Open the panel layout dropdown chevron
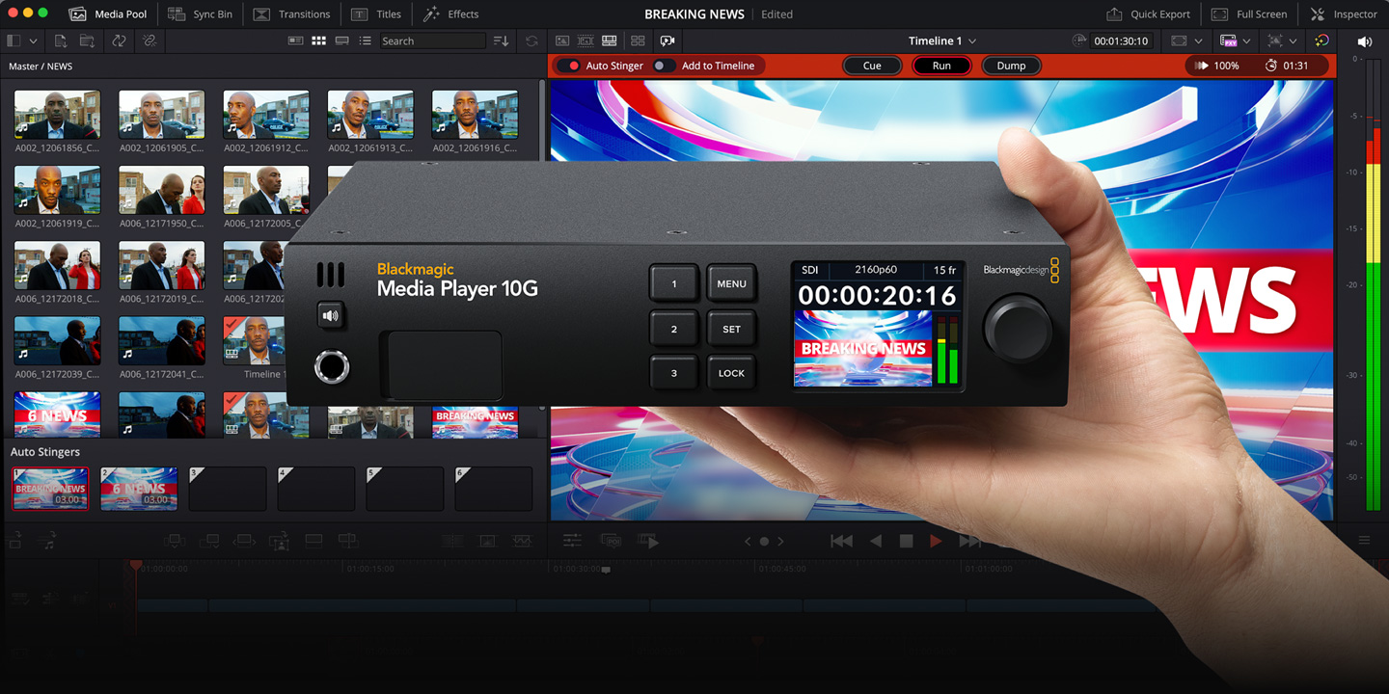1389x694 pixels. point(33,41)
